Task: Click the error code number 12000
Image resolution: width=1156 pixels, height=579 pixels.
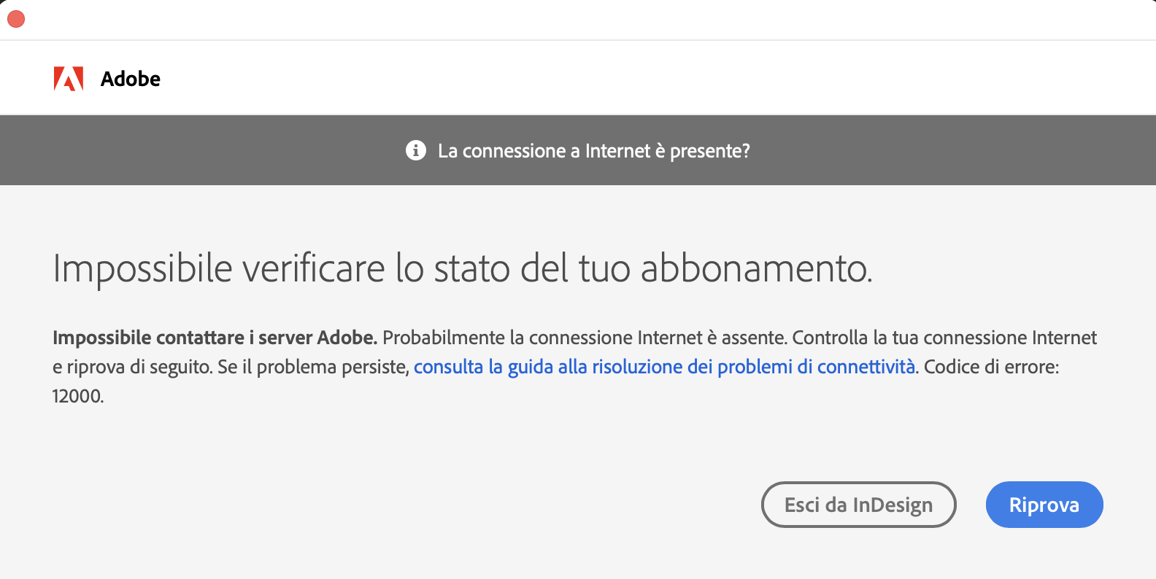Action: 77,396
